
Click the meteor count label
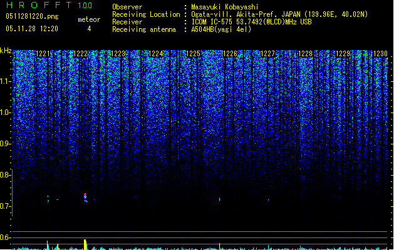[89, 19]
